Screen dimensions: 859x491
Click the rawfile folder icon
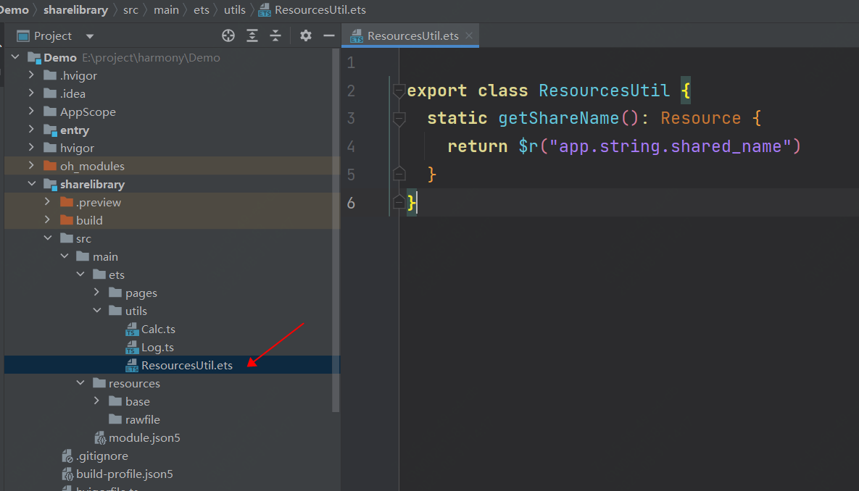click(x=115, y=419)
